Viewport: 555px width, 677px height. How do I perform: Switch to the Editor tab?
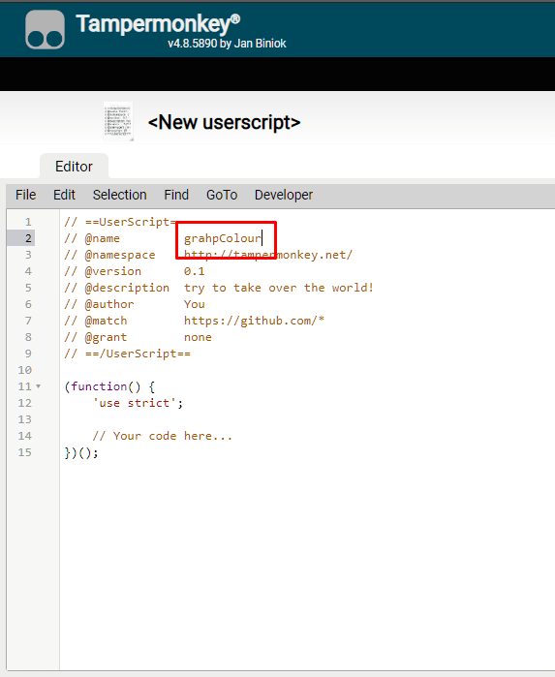pos(74,167)
